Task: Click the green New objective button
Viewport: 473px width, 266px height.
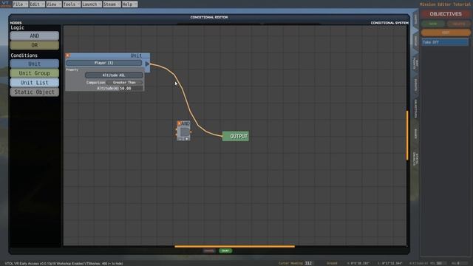Action: point(433,24)
